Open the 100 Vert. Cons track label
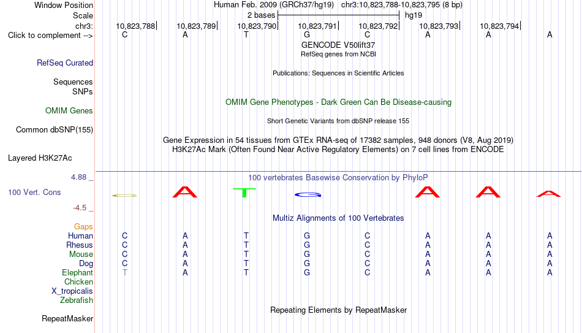 pyautogui.click(x=34, y=192)
